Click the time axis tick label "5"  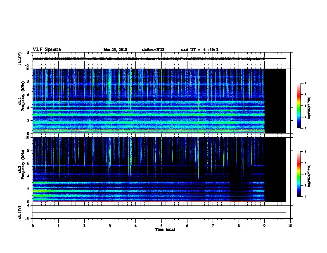coord(161,226)
